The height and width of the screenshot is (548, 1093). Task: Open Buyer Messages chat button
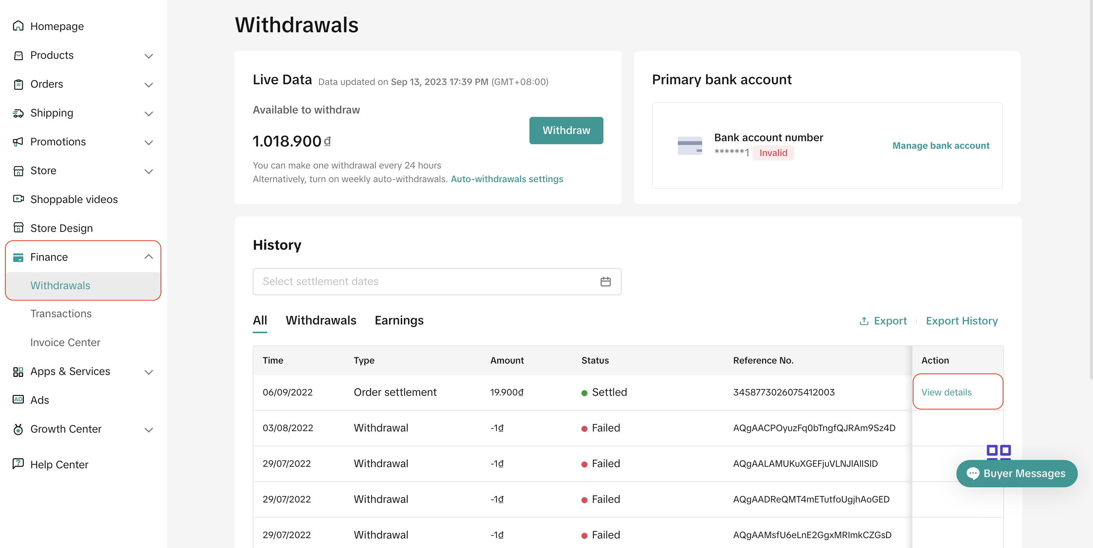coord(1017,473)
